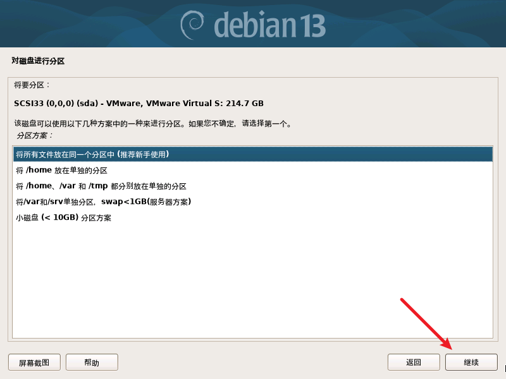Viewport: 506px width, 379px height.
Task: Take a capture with 屏幕截图 button
Action: point(34,362)
